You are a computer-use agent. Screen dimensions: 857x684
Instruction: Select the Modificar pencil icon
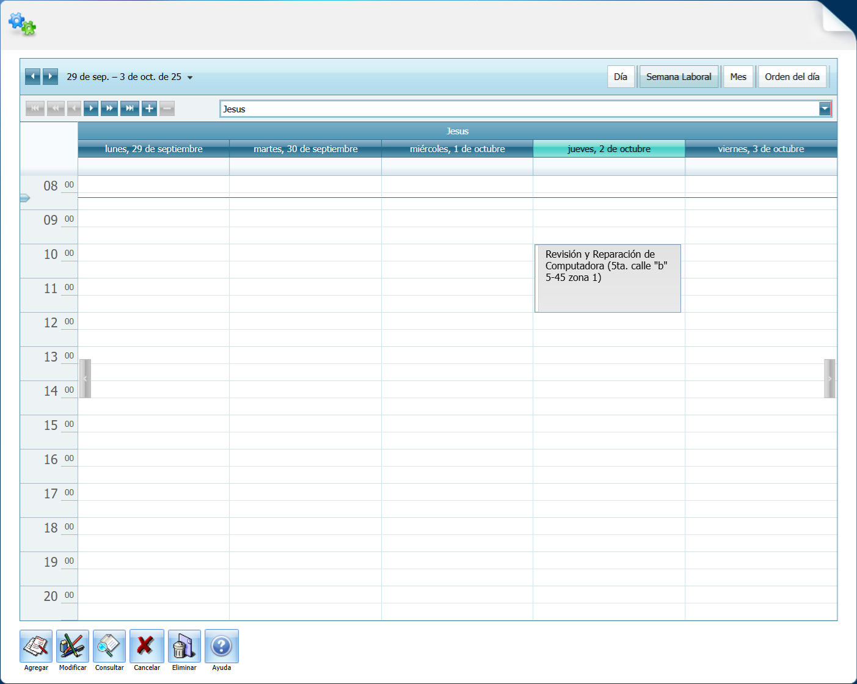click(72, 646)
